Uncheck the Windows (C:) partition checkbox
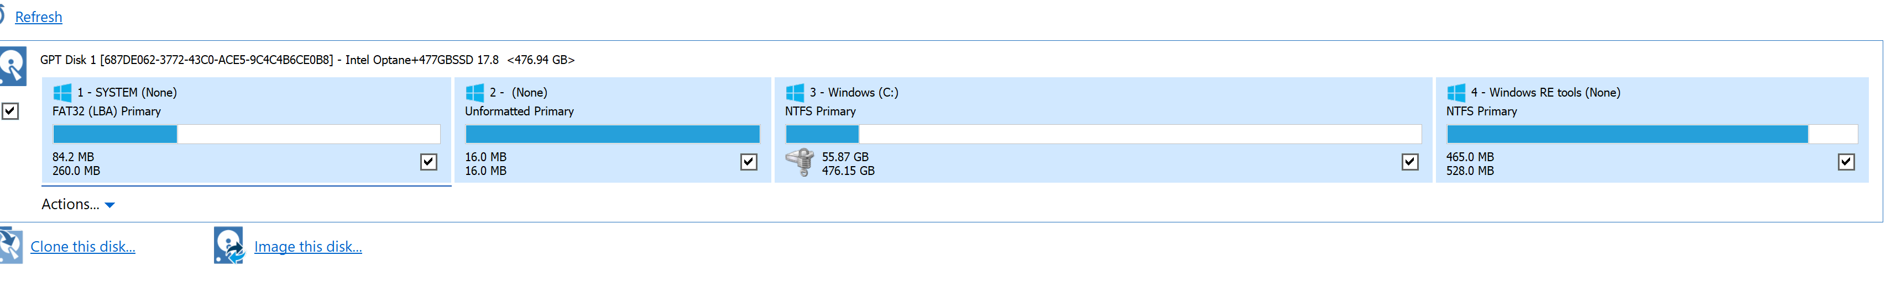Image resolution: width=1891 pixels, height=303 pixels. point(1410,162)
